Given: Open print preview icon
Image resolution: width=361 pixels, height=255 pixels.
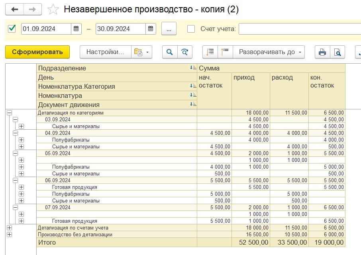Looking at the screenshot, I should pyautogui.click(x=337, y=52).
